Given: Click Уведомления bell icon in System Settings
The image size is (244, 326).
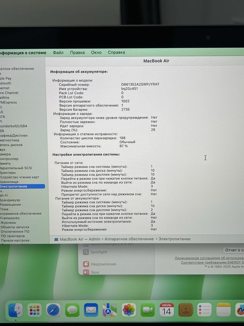Looking at the screenshot, I should pos(86,264).
